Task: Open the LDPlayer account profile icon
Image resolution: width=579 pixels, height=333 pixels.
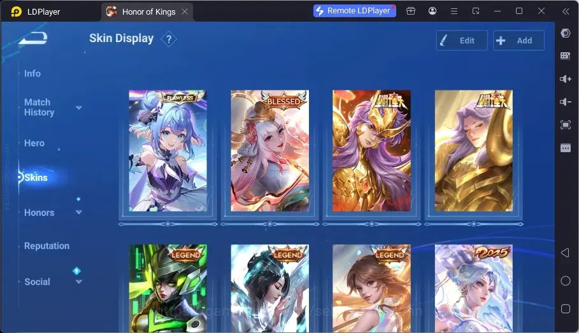Action: (432, 11)
